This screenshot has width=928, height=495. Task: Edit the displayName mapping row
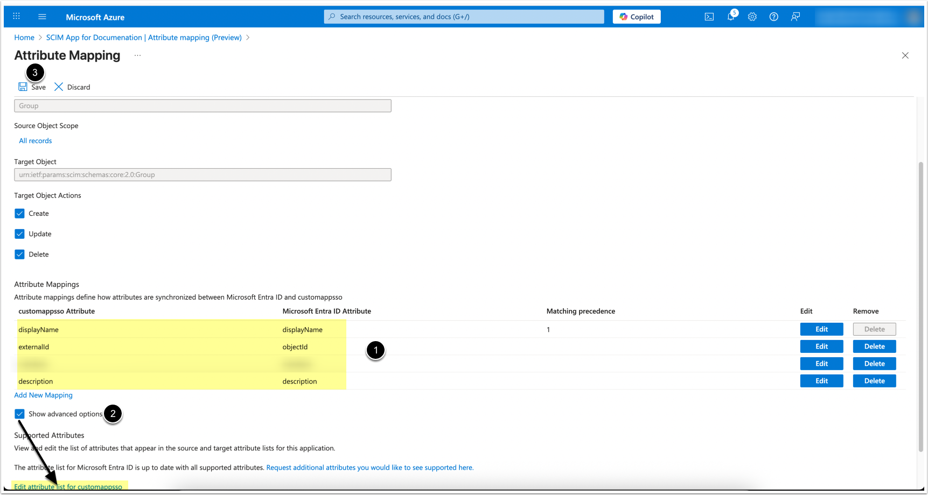click(x=822, y=329)
